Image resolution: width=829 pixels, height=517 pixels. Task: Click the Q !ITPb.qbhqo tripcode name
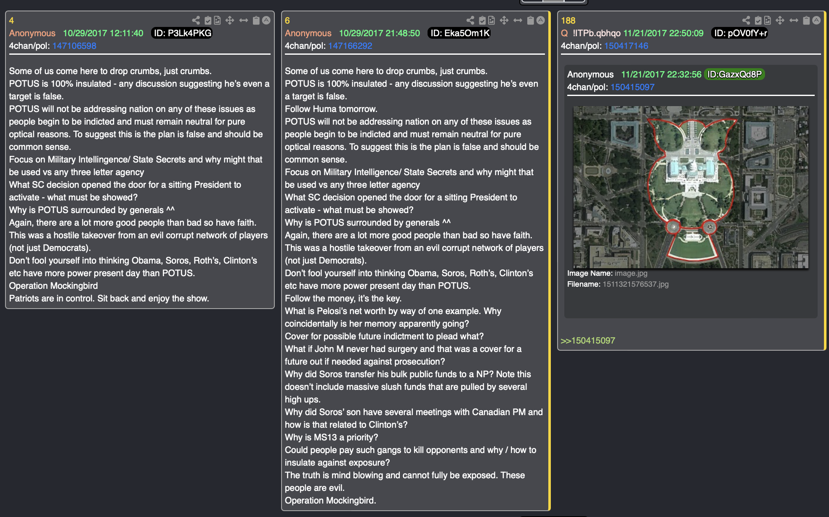pos(591,33)
